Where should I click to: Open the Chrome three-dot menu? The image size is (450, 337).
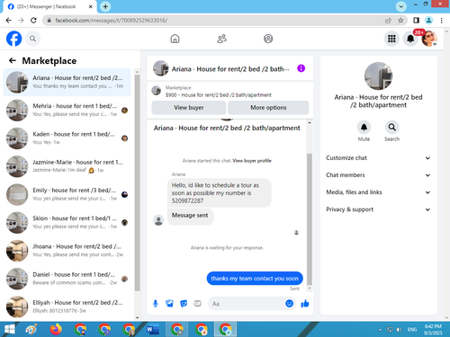pyautogui.click(x=442, y=21)
